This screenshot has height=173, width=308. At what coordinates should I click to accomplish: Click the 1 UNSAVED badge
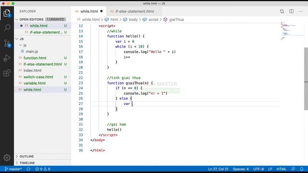coord(56,19)
